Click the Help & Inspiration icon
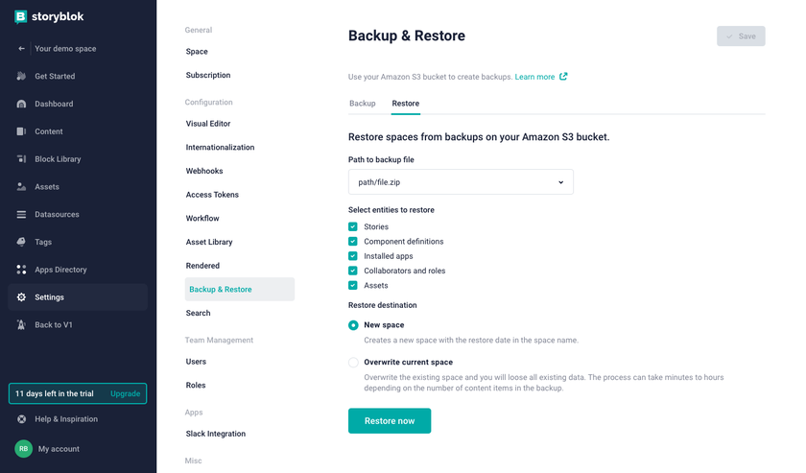 (x=21, y=419)
